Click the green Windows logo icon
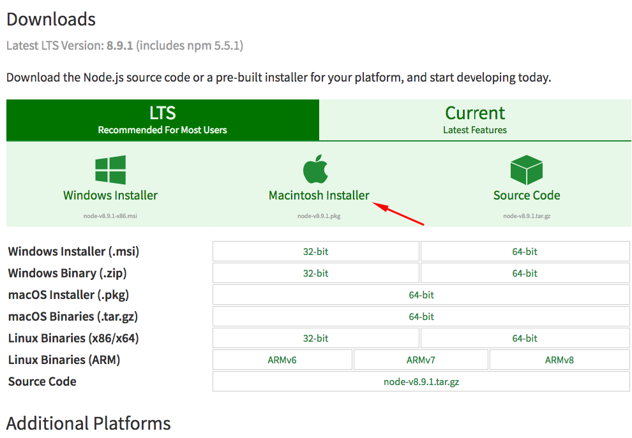632x438 pixels. (110, 170)
